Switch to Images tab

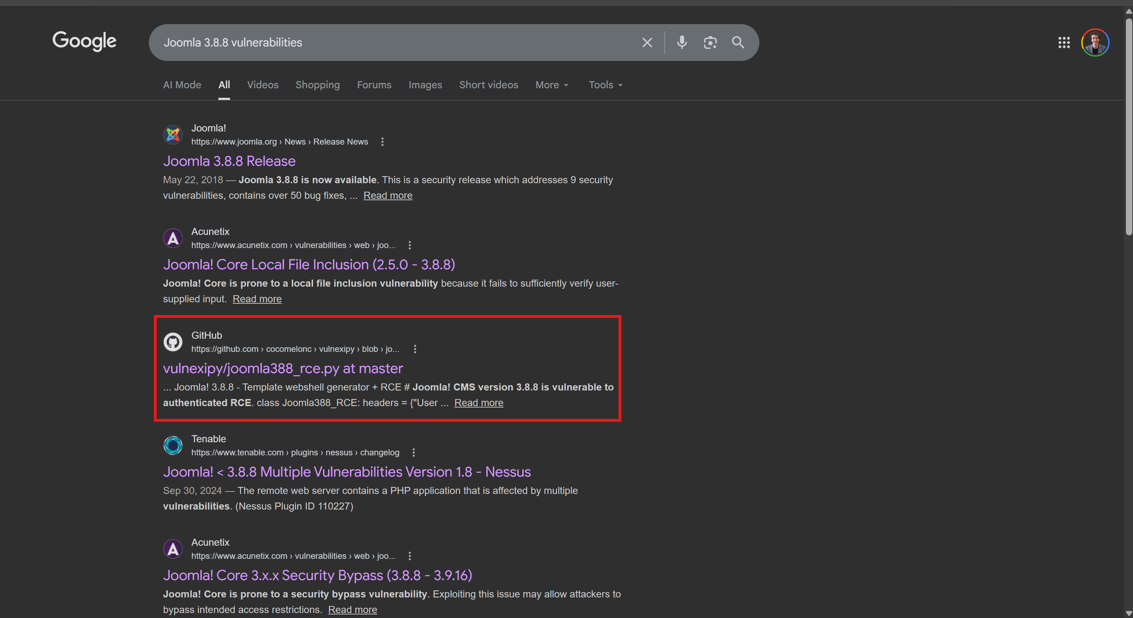425,85
